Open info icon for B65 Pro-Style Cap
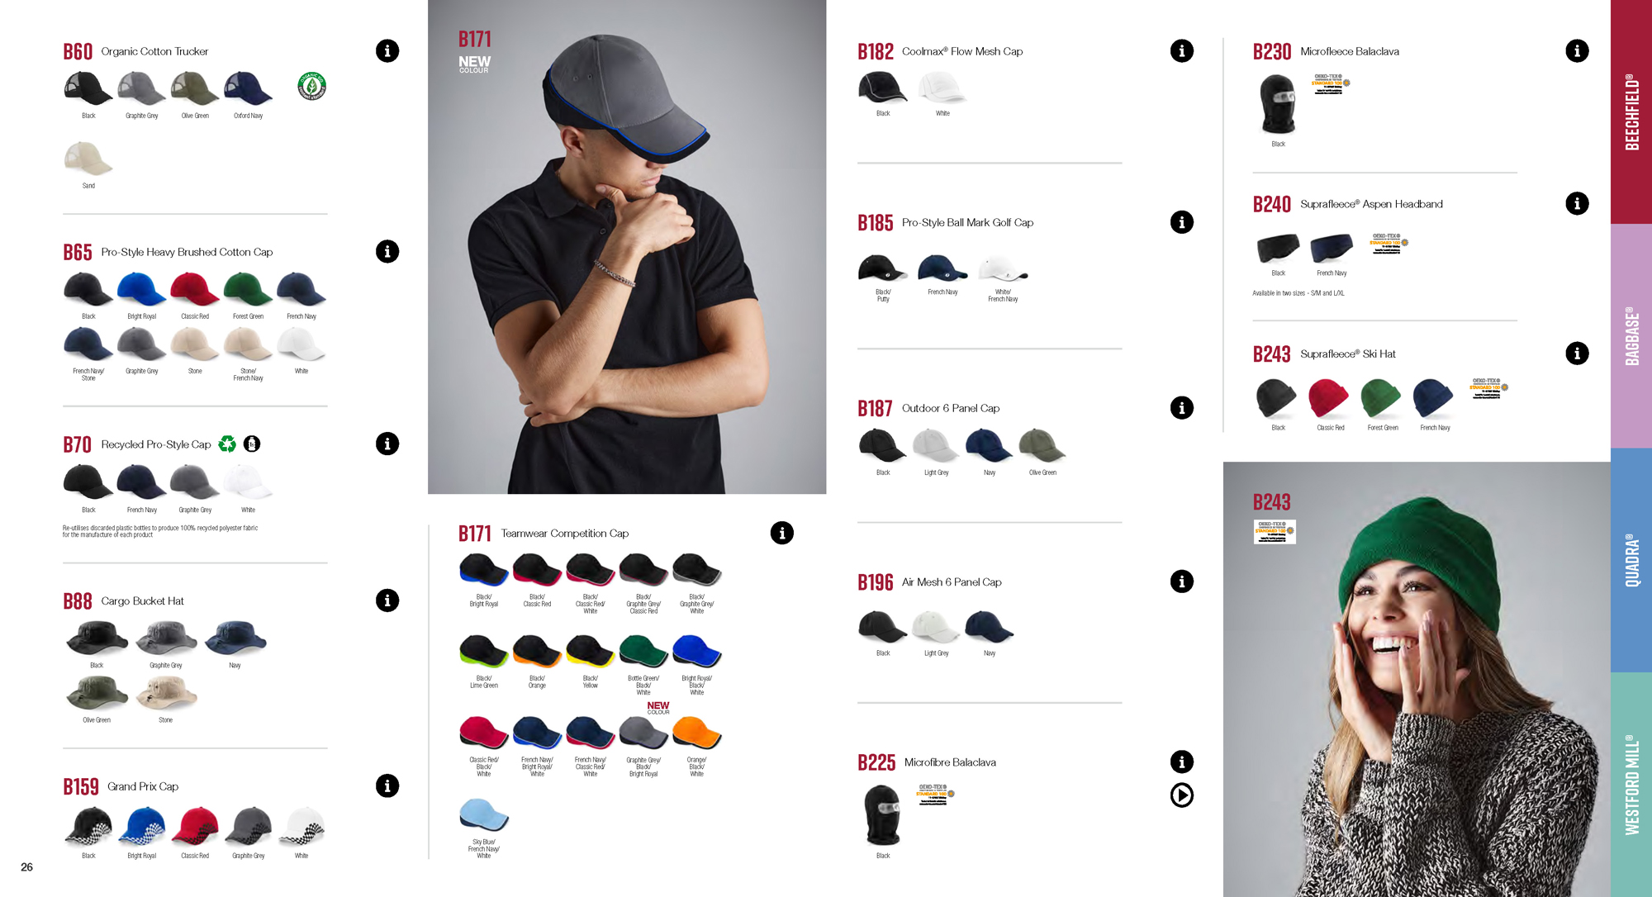The width and height of the screenshot is (1652, 897). click(x=387, y=252)
